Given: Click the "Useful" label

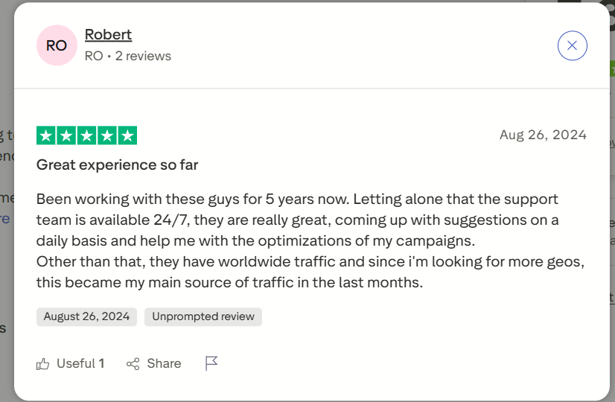Looking at the screenshot, I should pos(76,364).
